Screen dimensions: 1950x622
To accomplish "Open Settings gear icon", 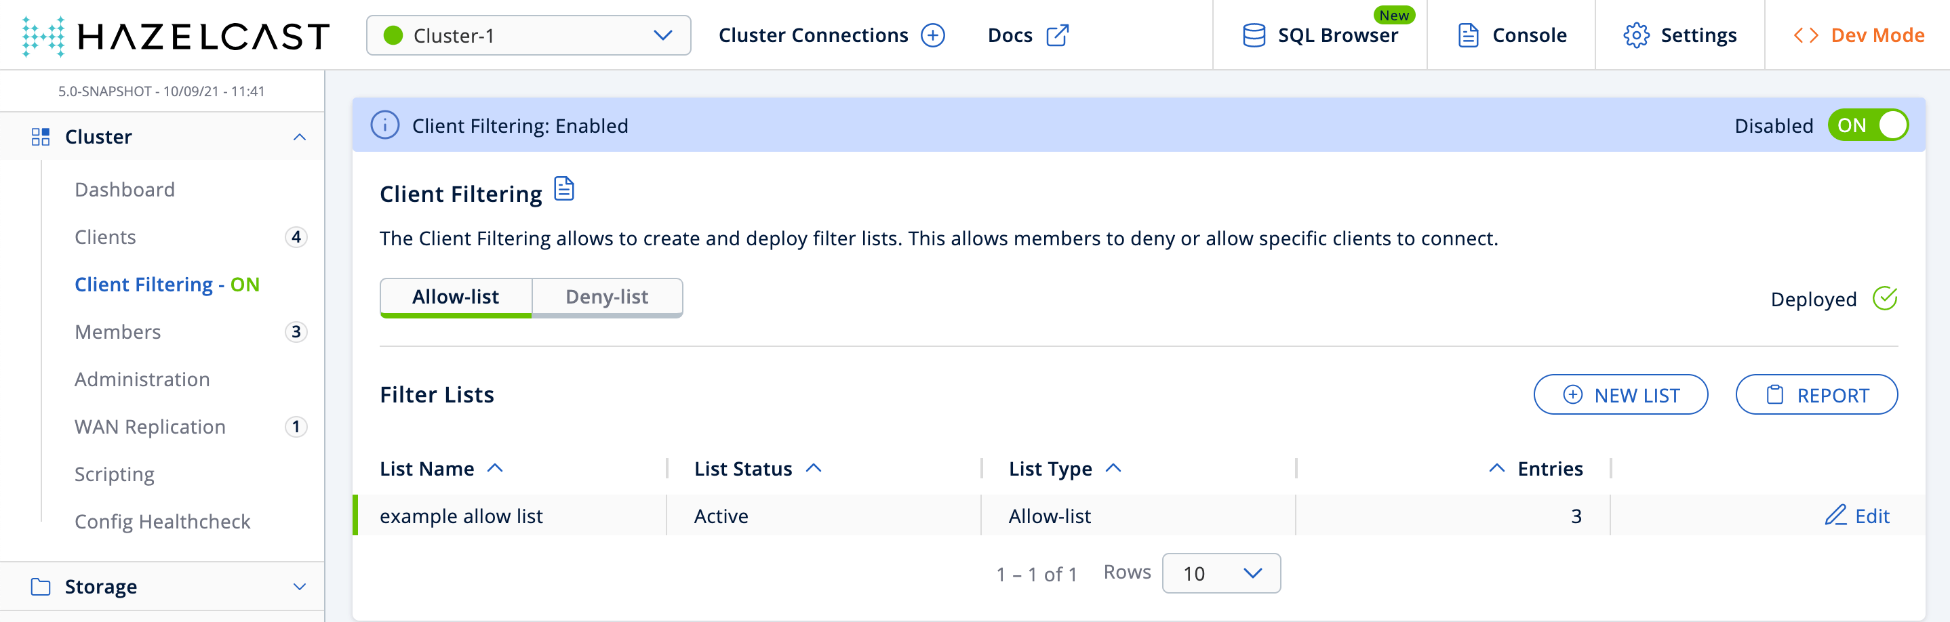I will tap(1636, 35).
